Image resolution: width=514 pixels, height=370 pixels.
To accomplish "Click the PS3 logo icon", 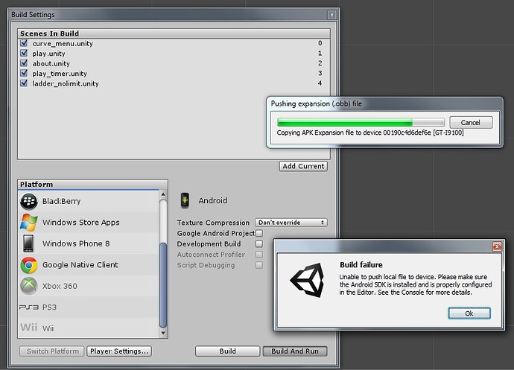I will point(29,307).
